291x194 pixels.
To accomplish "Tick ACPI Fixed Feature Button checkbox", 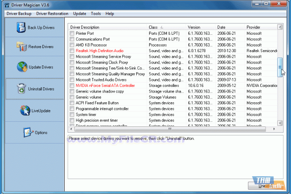I will 72,103.
